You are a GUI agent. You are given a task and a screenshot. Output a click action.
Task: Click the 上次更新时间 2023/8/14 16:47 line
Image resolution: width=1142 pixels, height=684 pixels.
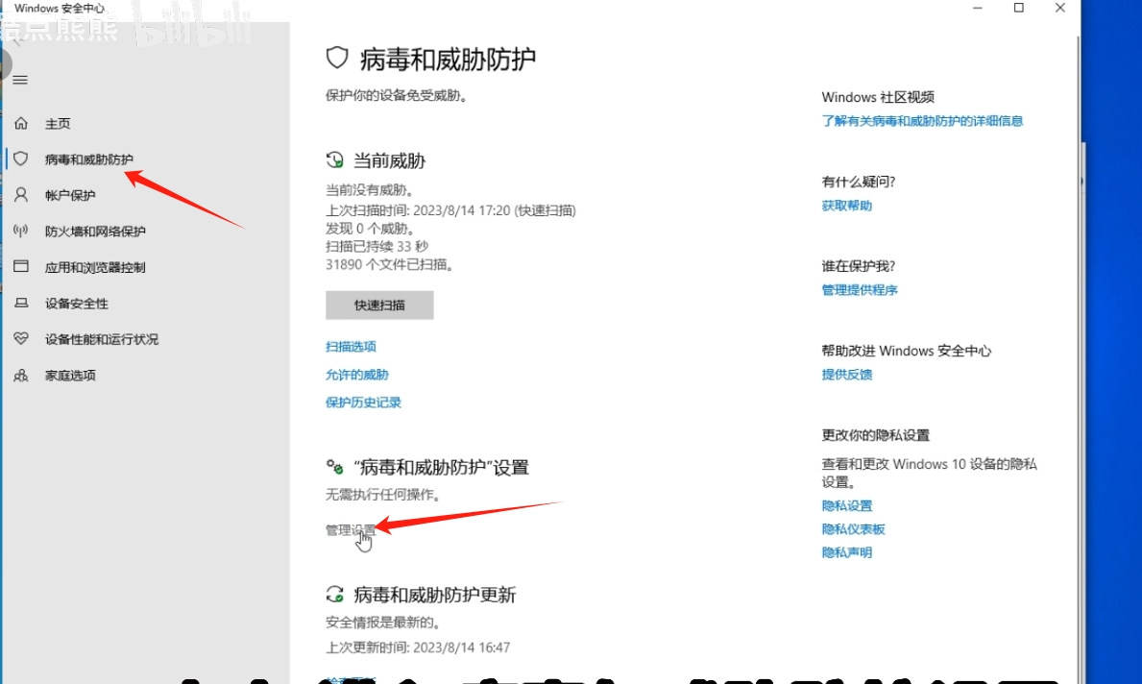(418, 647)
